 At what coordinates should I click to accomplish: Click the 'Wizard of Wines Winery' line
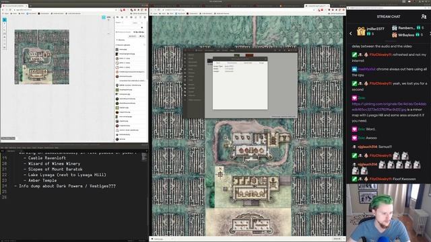[x=54, y=163]
